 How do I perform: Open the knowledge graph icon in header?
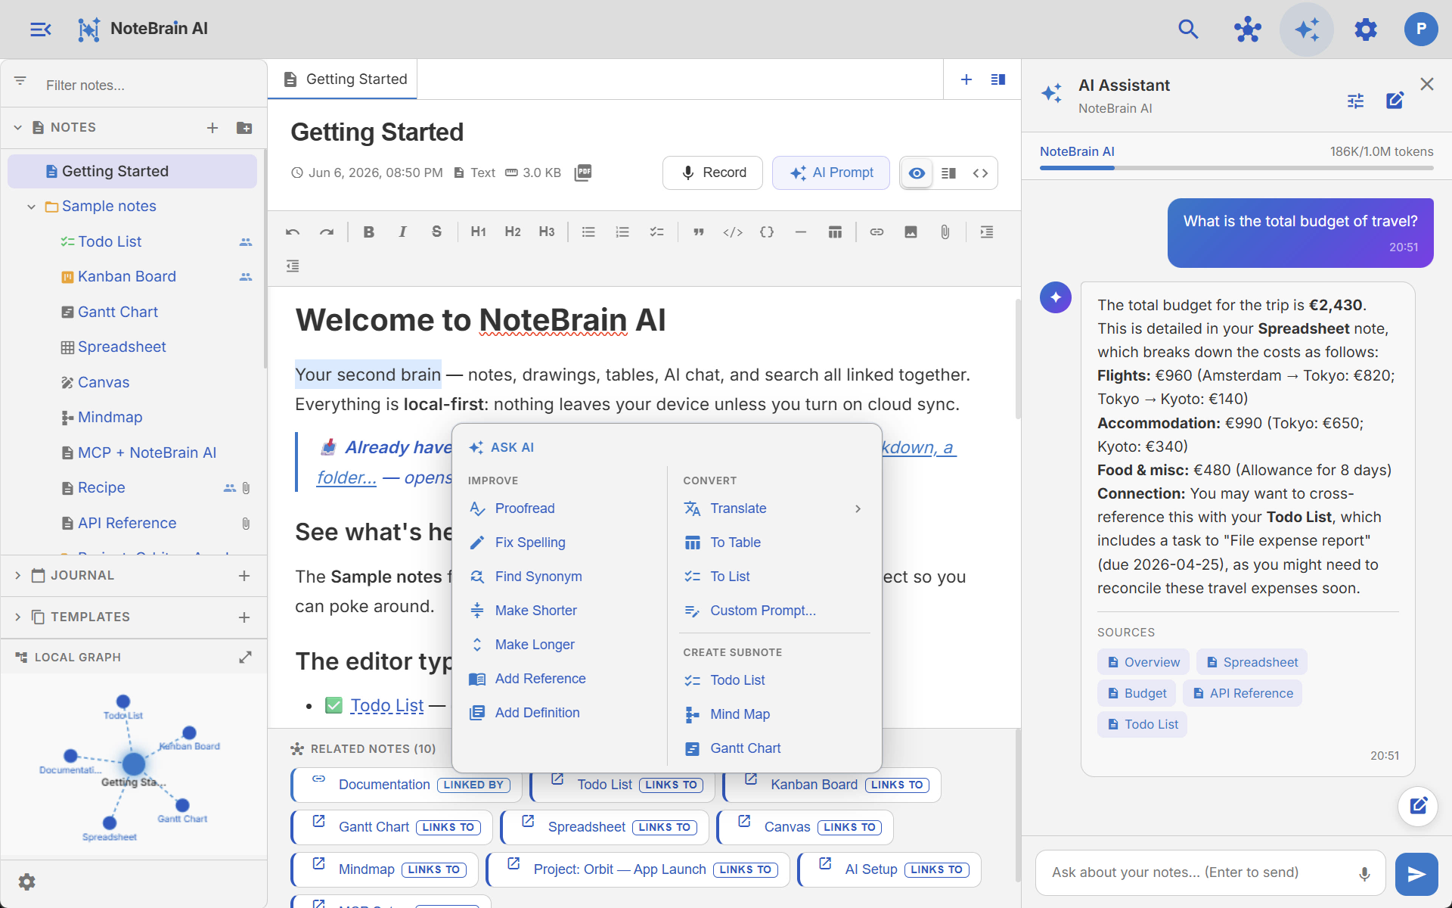[x=1247, y=30]
